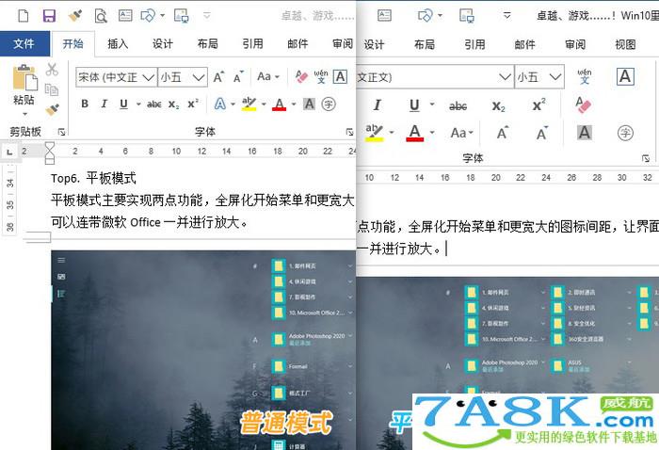
Task: Switch to 布局 tab in right window
Action: pos(425,44)
